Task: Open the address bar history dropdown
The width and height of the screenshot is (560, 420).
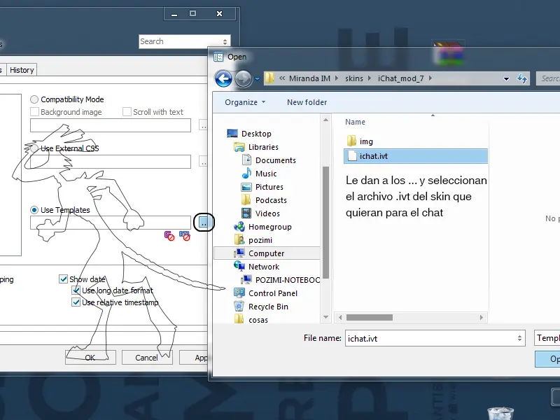Action: coord(506,79)
